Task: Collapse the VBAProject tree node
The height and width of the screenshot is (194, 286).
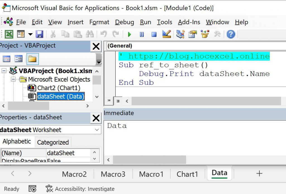Action: click(x=4, y=71)
